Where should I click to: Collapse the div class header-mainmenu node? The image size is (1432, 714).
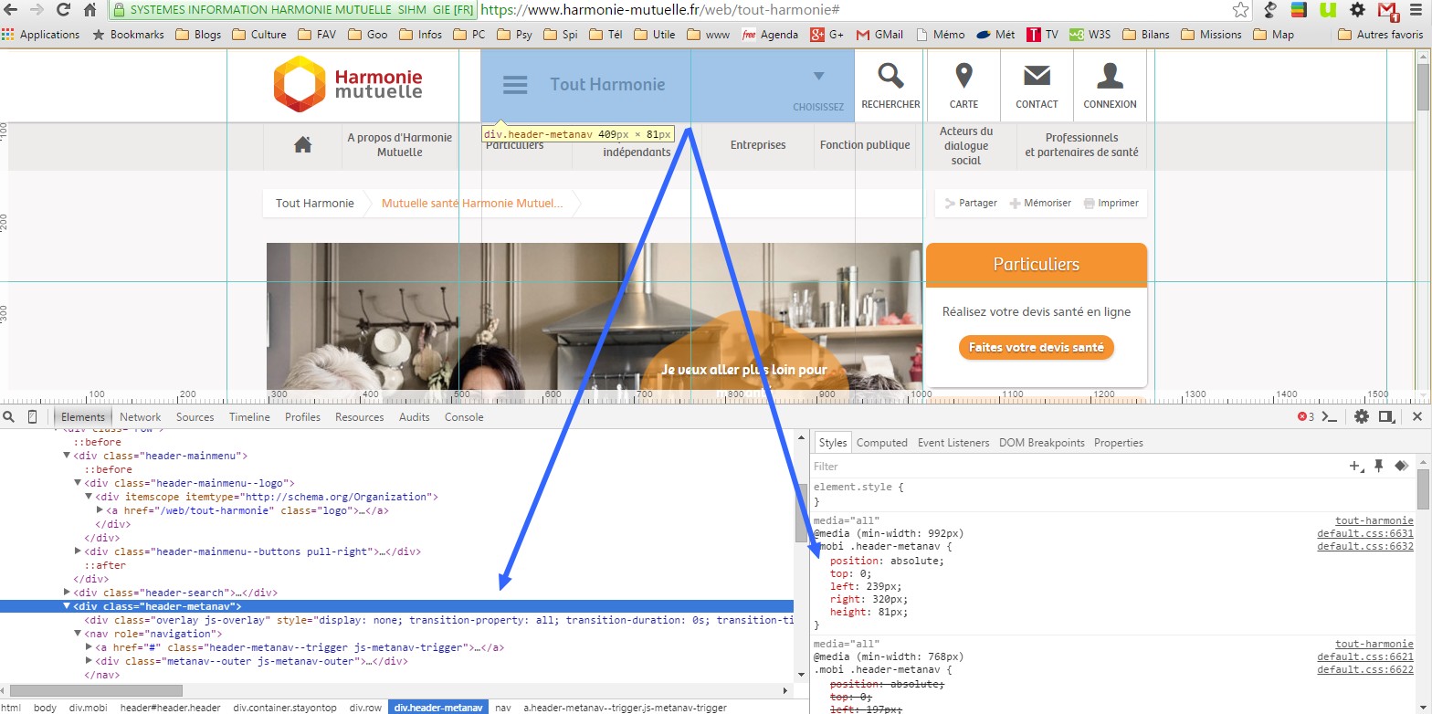[67, 456]
